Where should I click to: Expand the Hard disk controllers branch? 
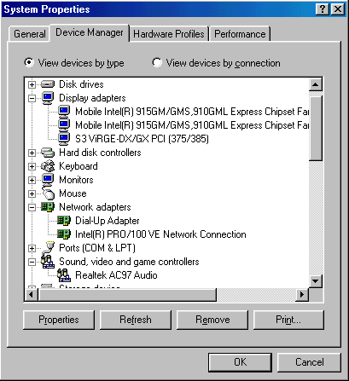pyautogui.click(x=32, y=153)
